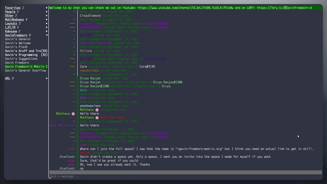Click flower emoji in Mattheus left line
Screen dimensions: 327x184
(x=97, y=118)
